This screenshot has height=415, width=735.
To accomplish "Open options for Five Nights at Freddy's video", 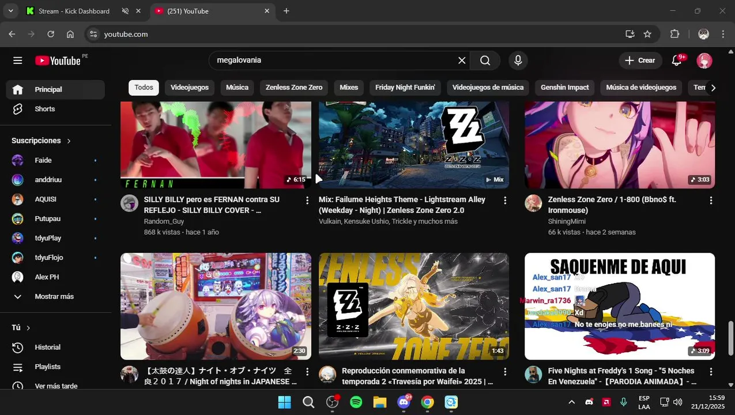I will [x=711, y=372].
